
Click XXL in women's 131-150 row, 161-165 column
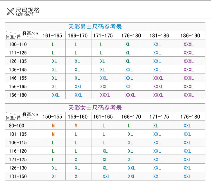coord(106,177)
